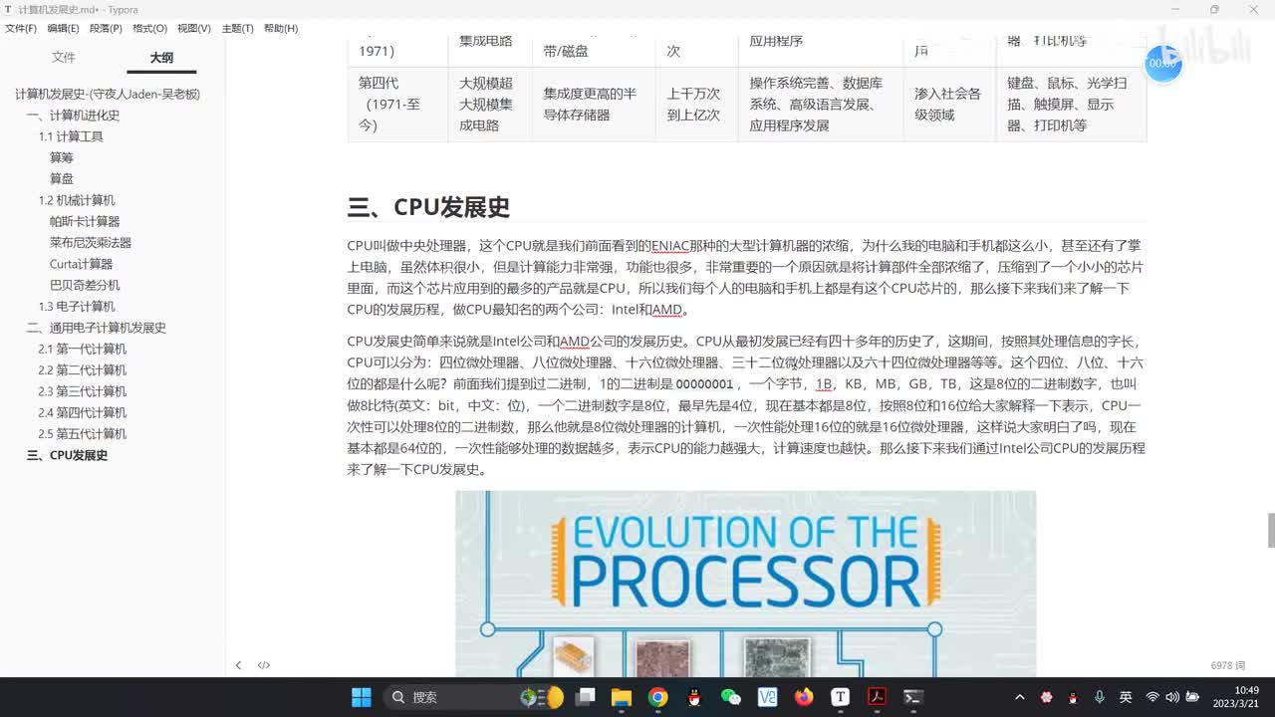Image resolution: width=1275 pixels, height=717 pixels.
Task: Go to outline item 莱布尼茨乘法器
Action: (x=91, y=242)
